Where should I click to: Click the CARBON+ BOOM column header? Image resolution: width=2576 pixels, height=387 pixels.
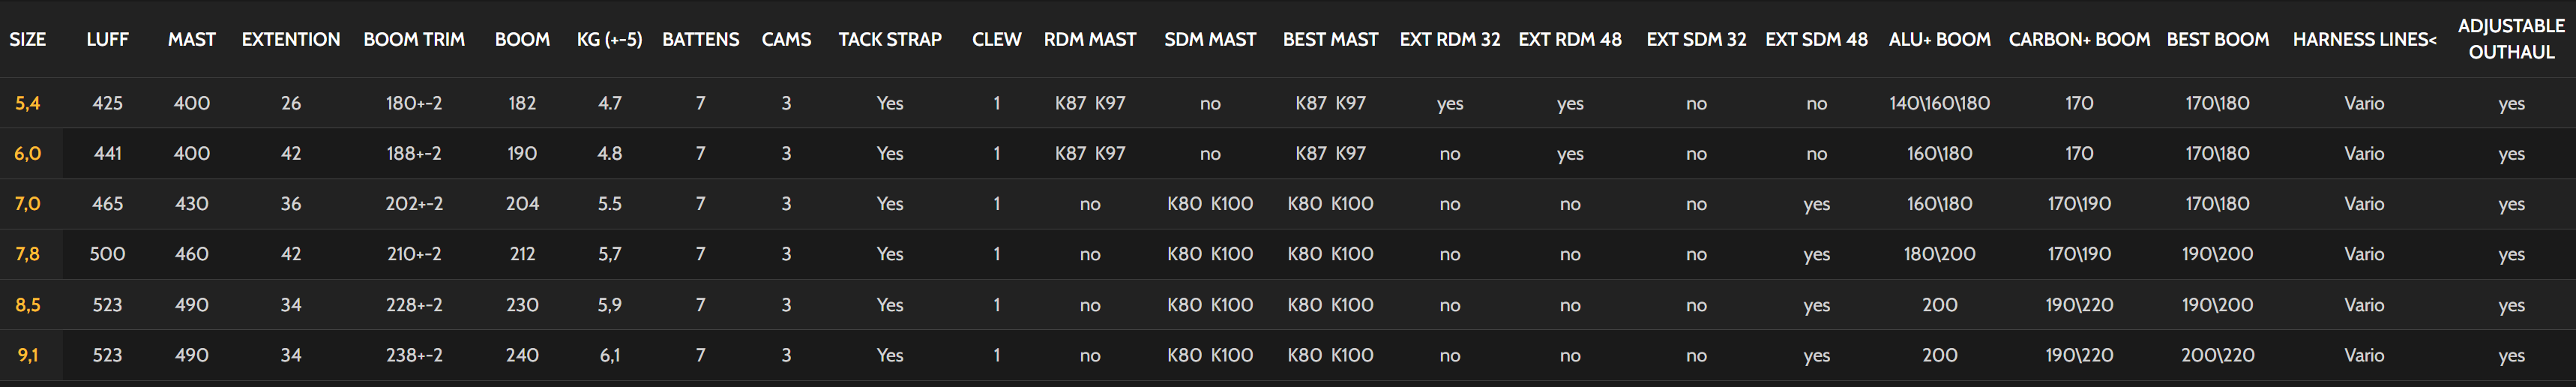coord(2078,40)
